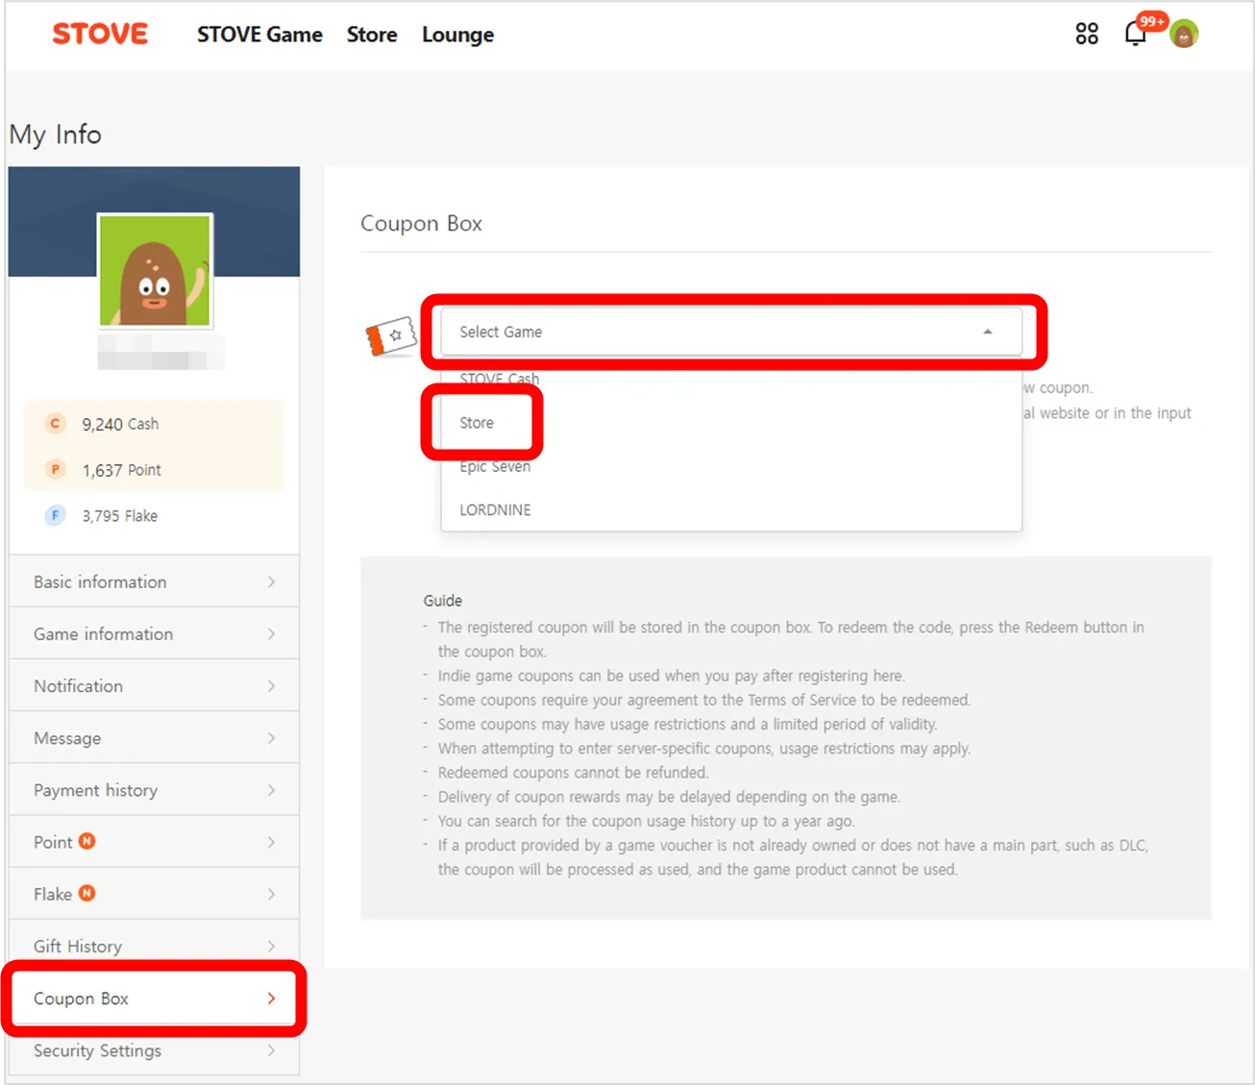Click the Guide heading text
This screenshot has height=1085, width=1255.
pos(442,601)
